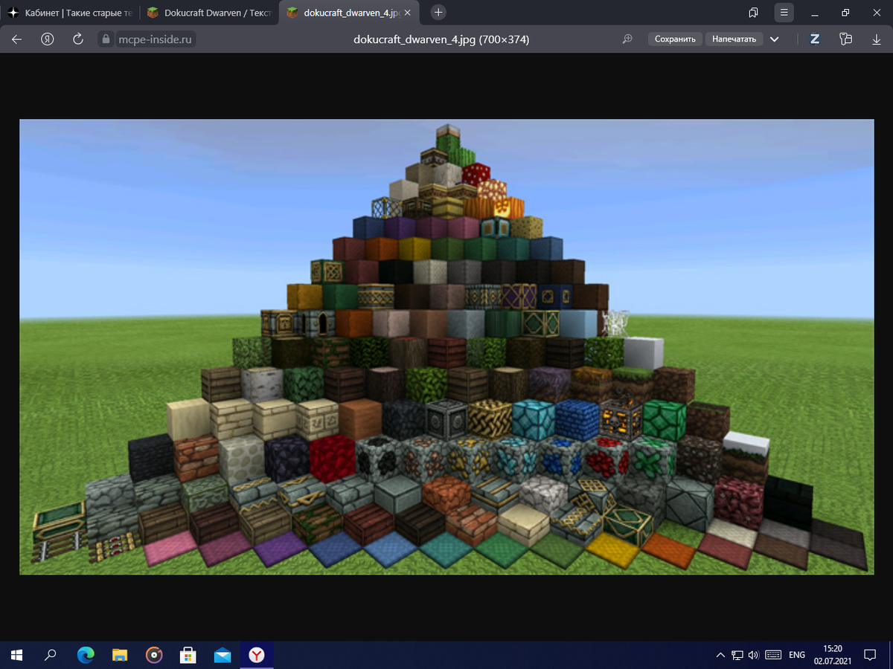Click Yandex Browser icon in taskbar
Image resolution: width=893 pixels, height=669 pixels.
[257, 655]
